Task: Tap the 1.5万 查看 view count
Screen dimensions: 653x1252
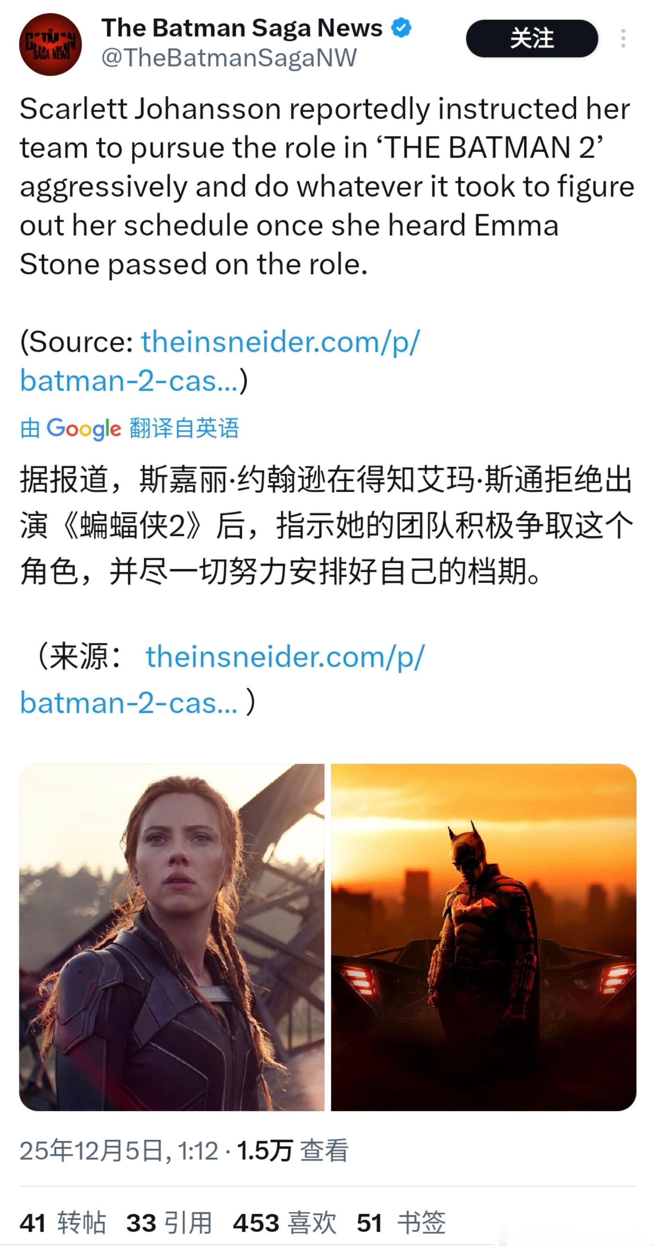Action: (x=292, y=1151)
